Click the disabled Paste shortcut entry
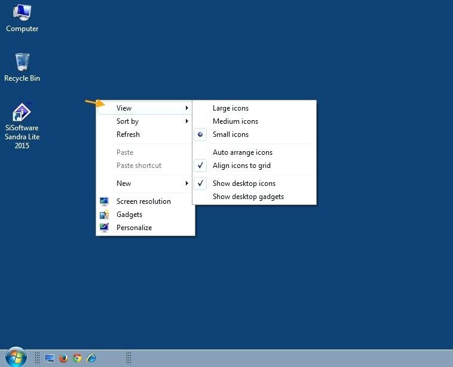The image size is (453, 367). click(145, 166)
